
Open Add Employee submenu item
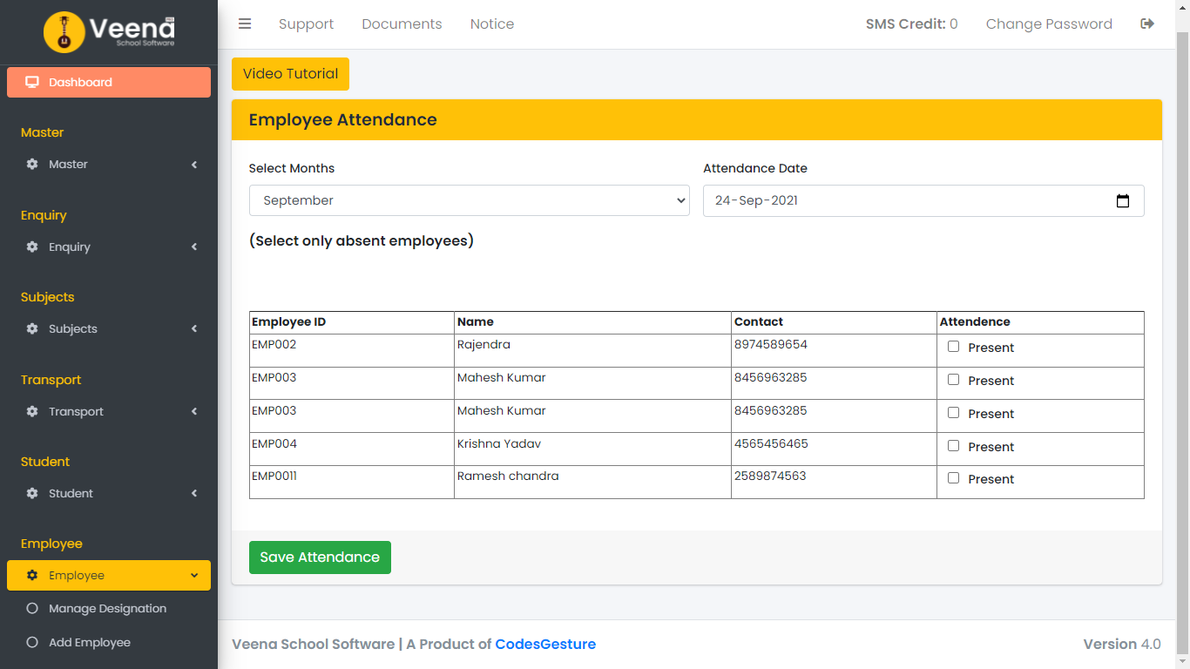click(x=109, y=642)
